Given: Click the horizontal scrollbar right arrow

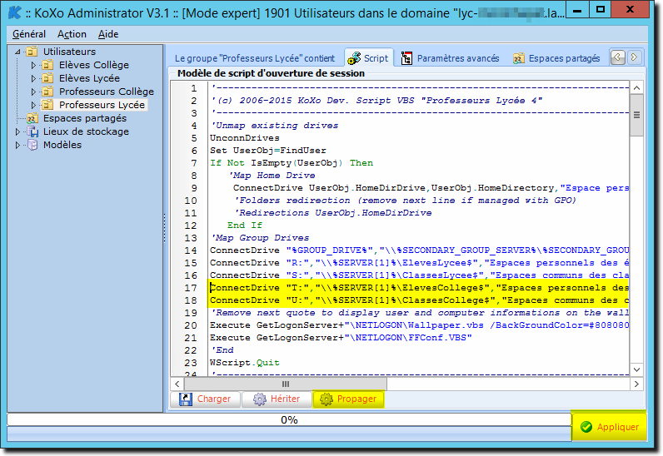Looking at the screenshot, I should click(x=636, y=384).
